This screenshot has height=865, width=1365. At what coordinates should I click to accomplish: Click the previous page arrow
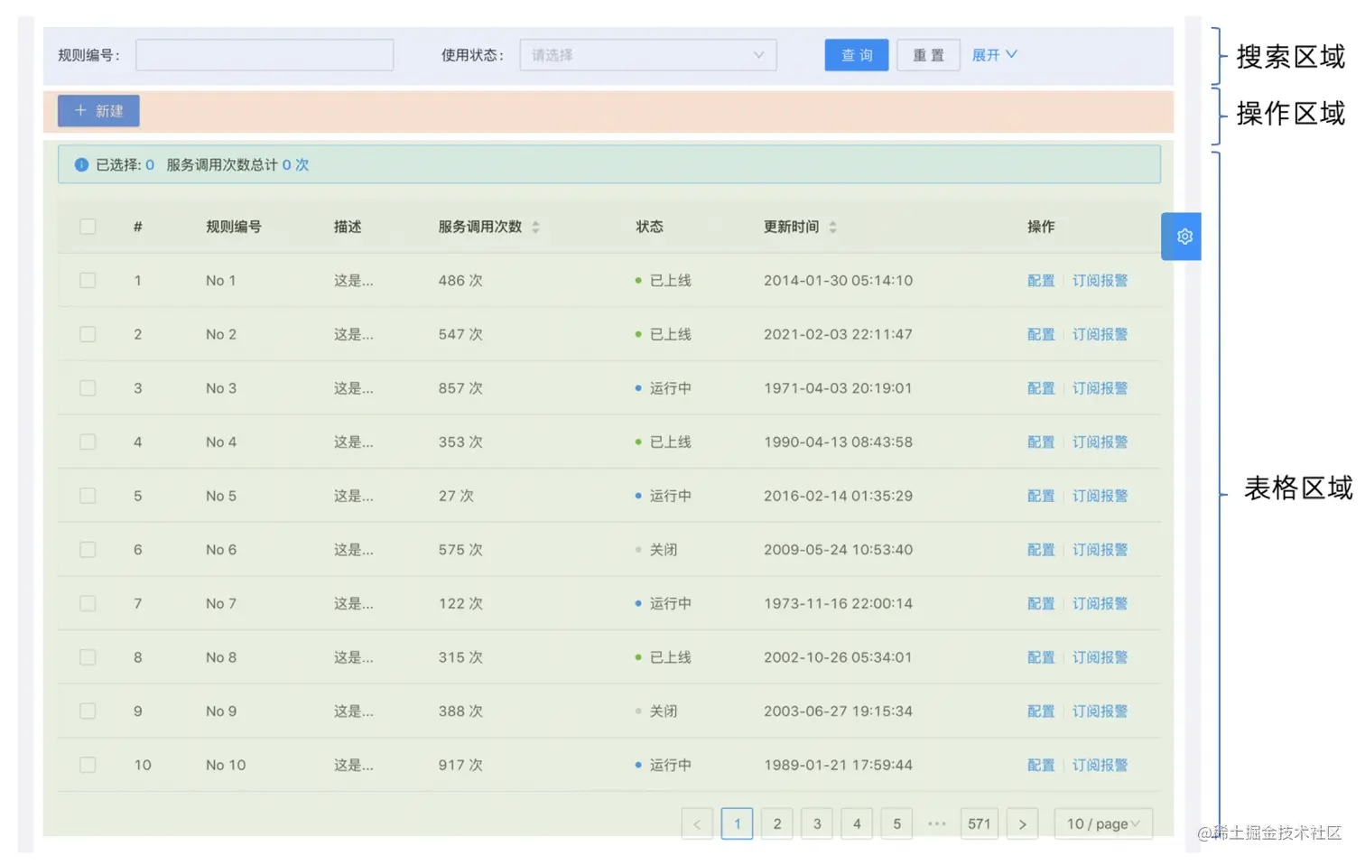(697, 823)
